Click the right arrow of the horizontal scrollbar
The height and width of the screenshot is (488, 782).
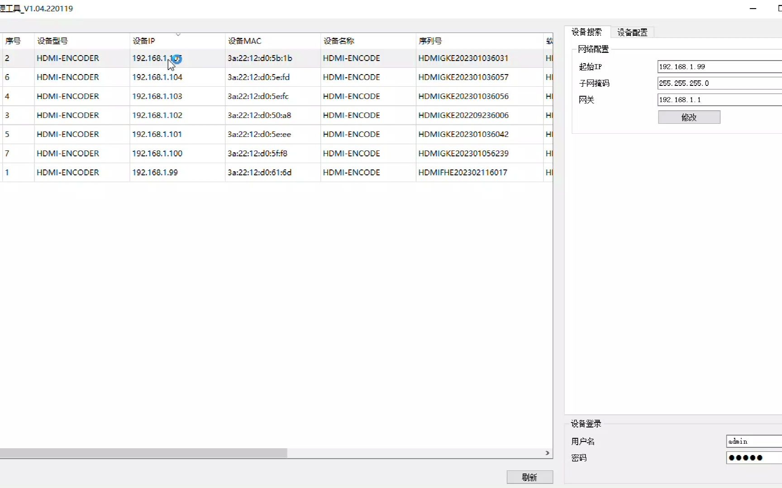coord(547,453)
